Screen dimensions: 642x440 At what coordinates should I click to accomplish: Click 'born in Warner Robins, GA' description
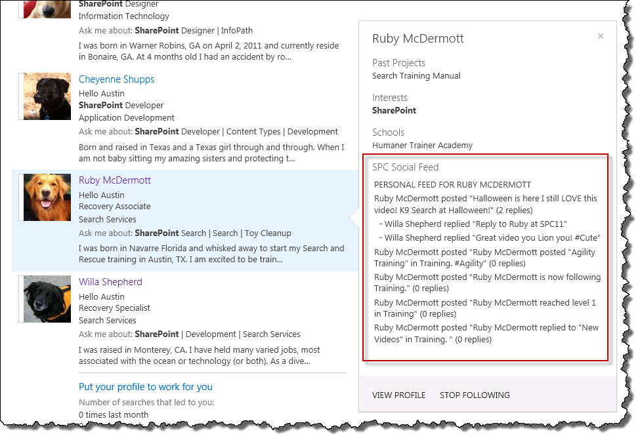pyautogui.click(x=209, y=51)
